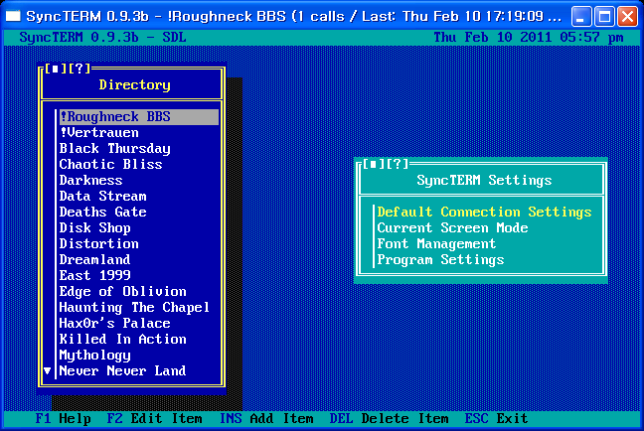
Task: Click DEL Delete Item in bottom bar
Action: (x=389, y=418)
